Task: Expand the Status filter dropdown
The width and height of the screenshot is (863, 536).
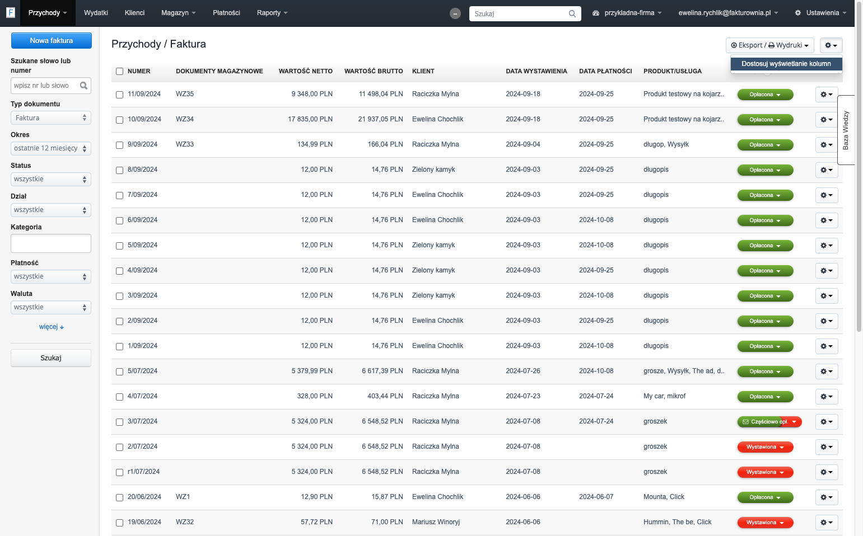Action: click(x=51, y=180)
